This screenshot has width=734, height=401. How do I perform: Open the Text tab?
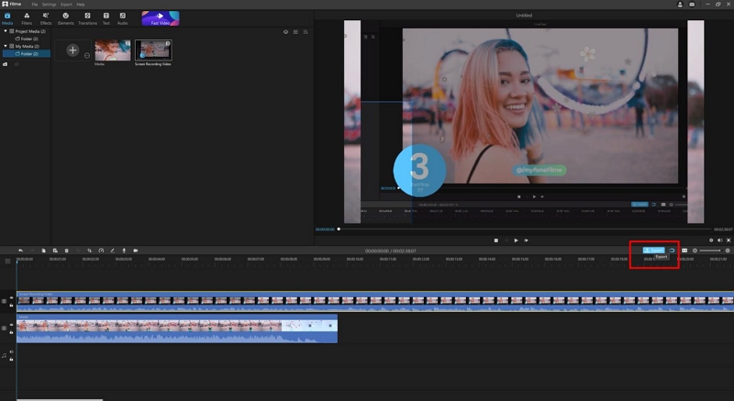pos(106,18)
